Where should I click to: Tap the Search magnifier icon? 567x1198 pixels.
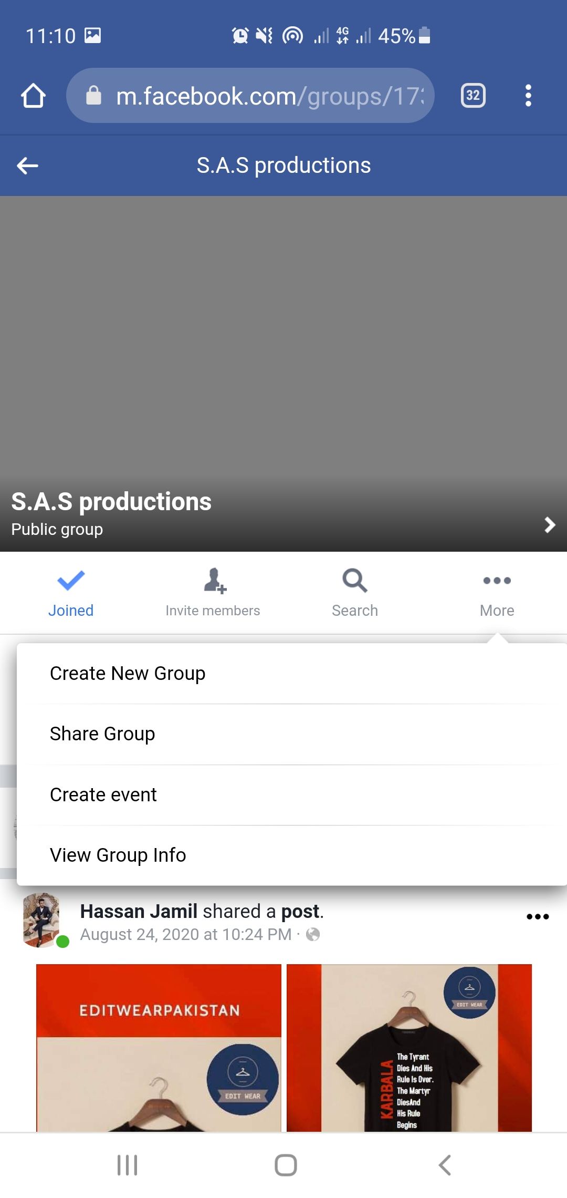point(355,581)
